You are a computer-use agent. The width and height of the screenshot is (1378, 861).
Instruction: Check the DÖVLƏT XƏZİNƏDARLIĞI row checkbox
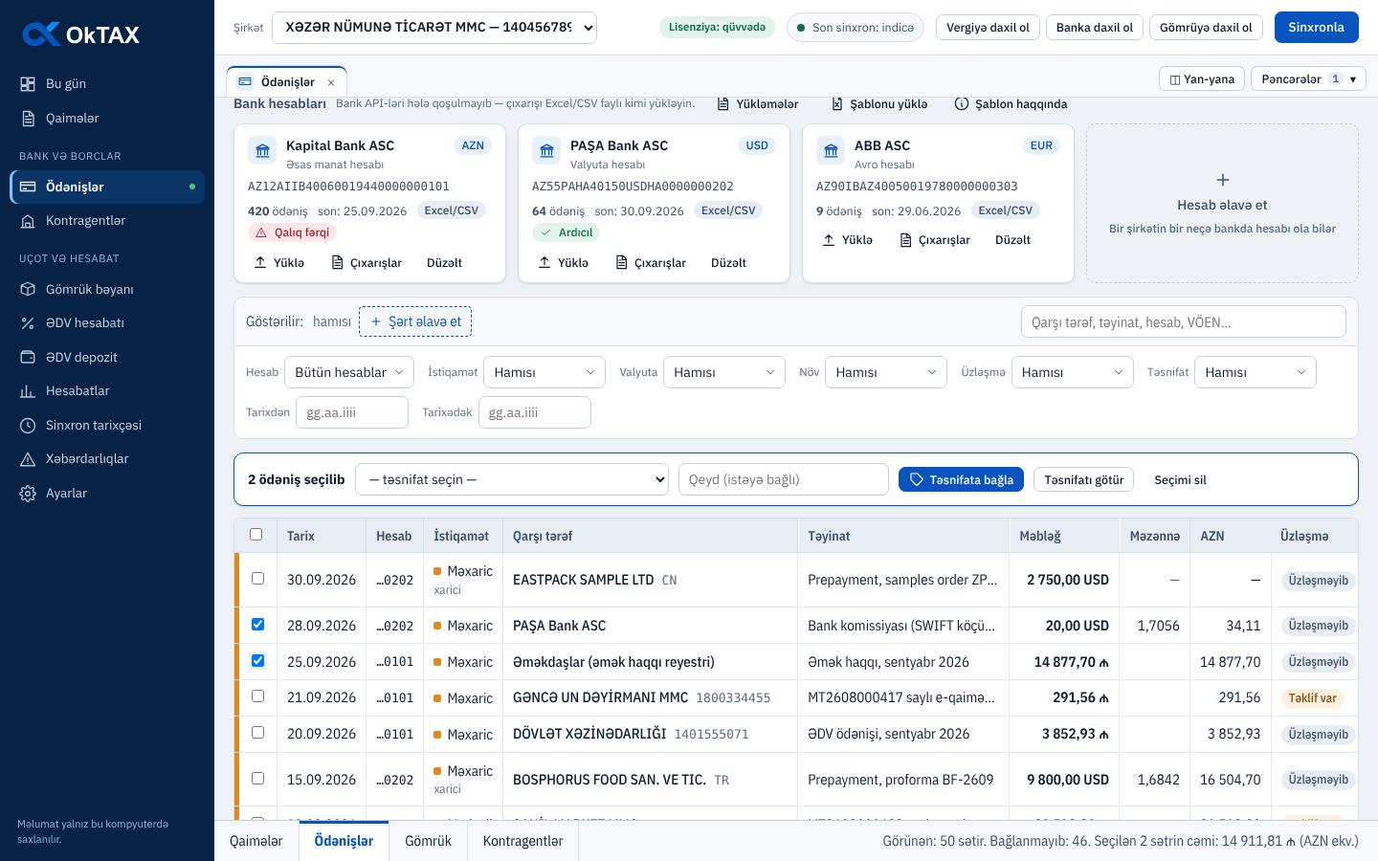(257, 733)
